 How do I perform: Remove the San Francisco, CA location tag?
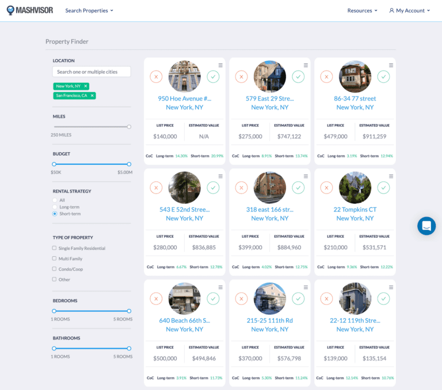[92, 95]
